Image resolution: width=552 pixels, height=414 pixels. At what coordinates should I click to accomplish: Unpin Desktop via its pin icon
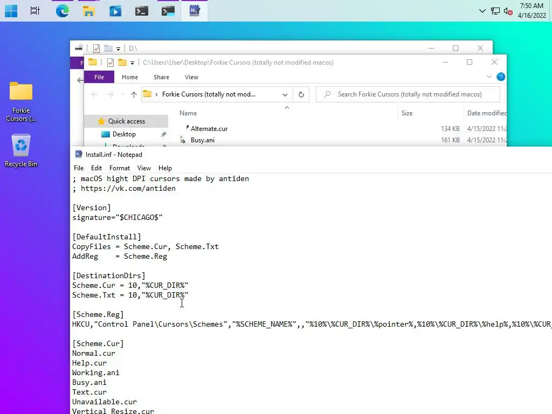(x=163, y=134)
